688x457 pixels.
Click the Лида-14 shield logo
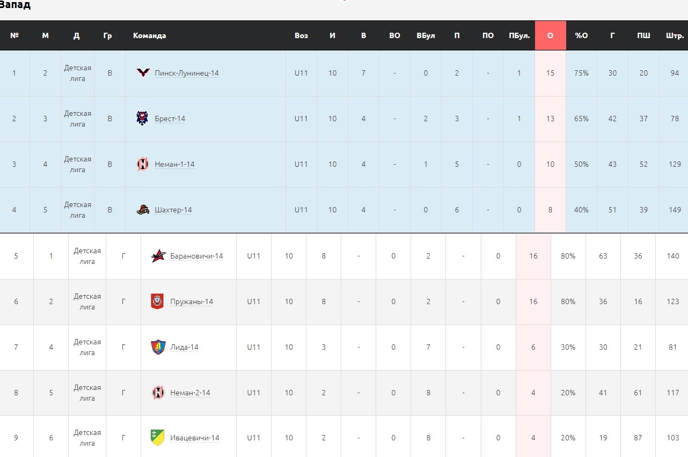(x=158, y=347)
